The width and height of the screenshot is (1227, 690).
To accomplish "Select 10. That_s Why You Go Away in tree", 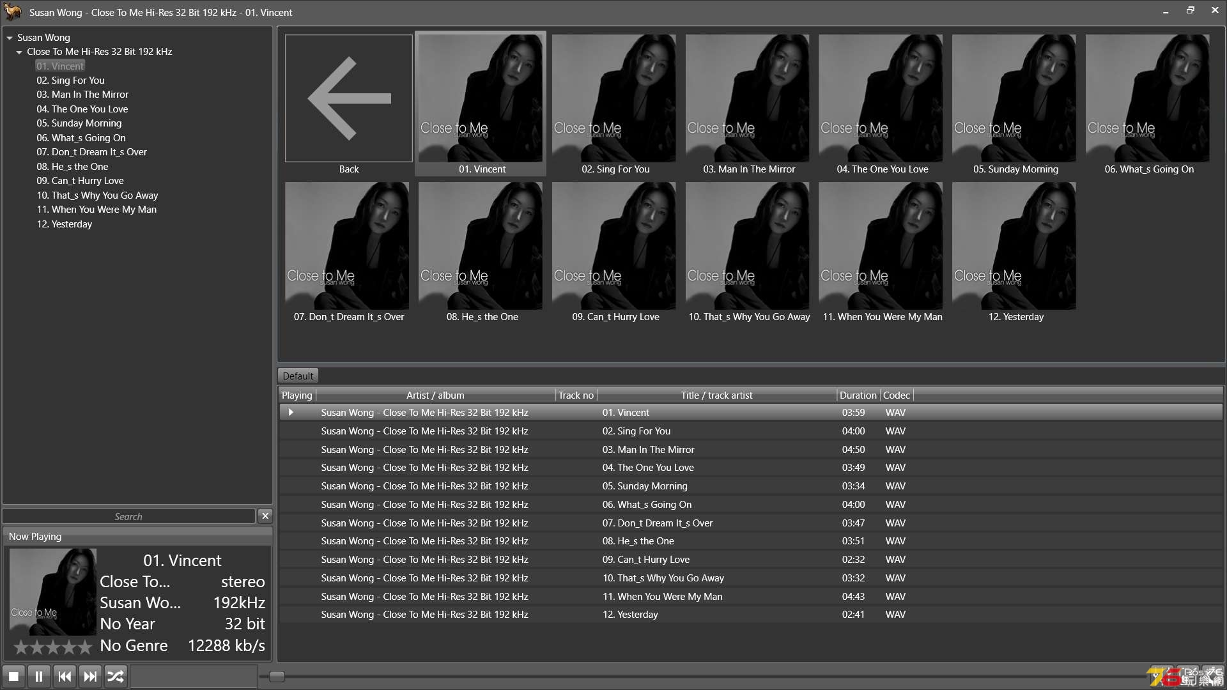I will click(97, 195).
